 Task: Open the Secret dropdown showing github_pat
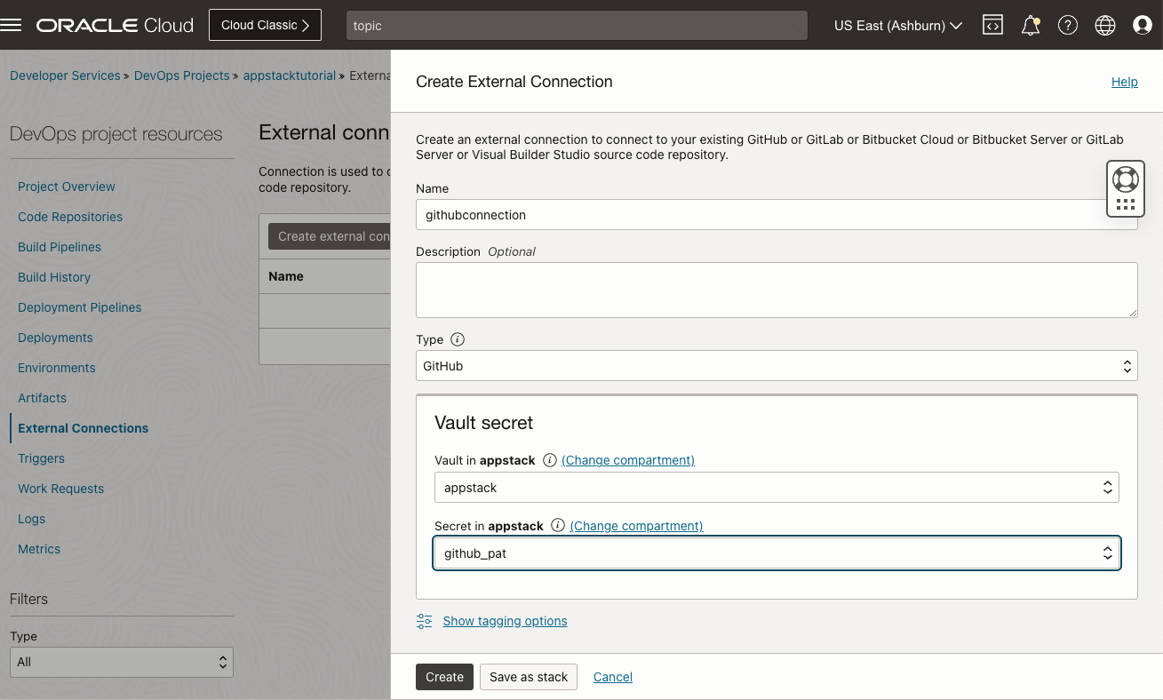point(777,553)
